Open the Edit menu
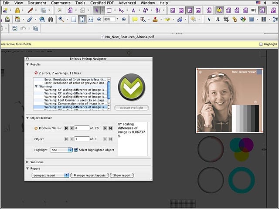The width and height of the screenshot is (279, 209). pyautogui.click(x=6, y=3)
